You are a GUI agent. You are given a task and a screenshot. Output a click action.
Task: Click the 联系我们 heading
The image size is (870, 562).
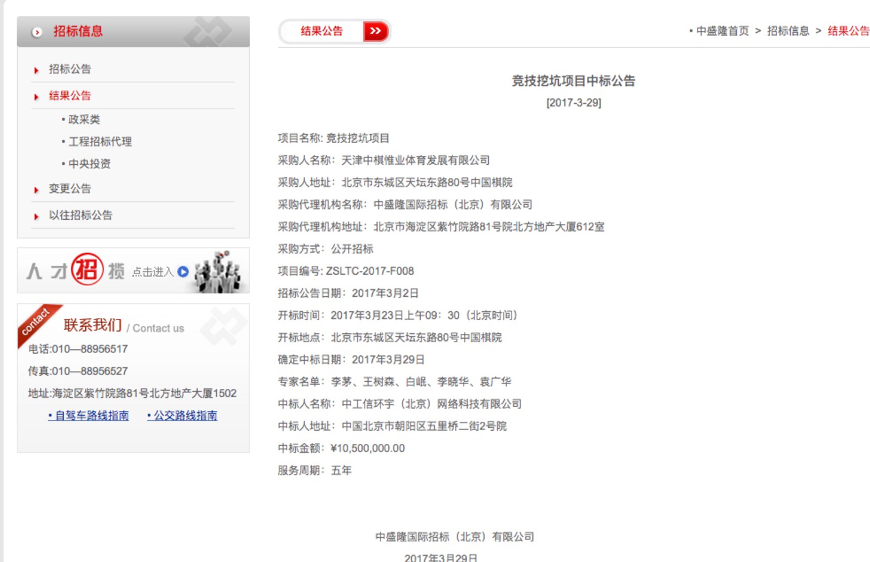(x=93, y=325)
